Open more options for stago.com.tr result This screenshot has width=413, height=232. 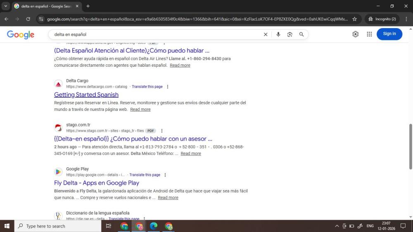pyautogui.click(x=161, y=131)
